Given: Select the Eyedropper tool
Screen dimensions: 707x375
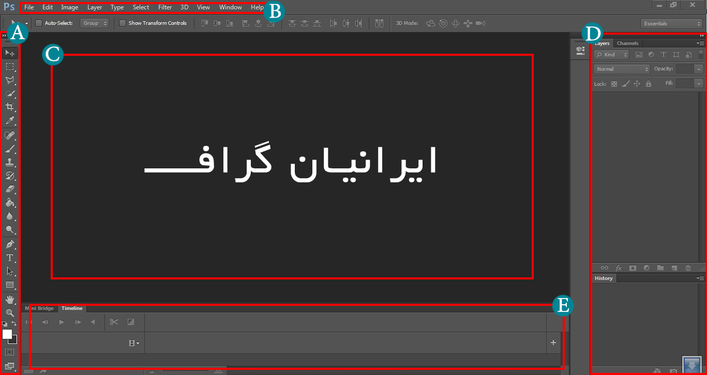Looking at the screenshot, I should click(x=10, y=121).
